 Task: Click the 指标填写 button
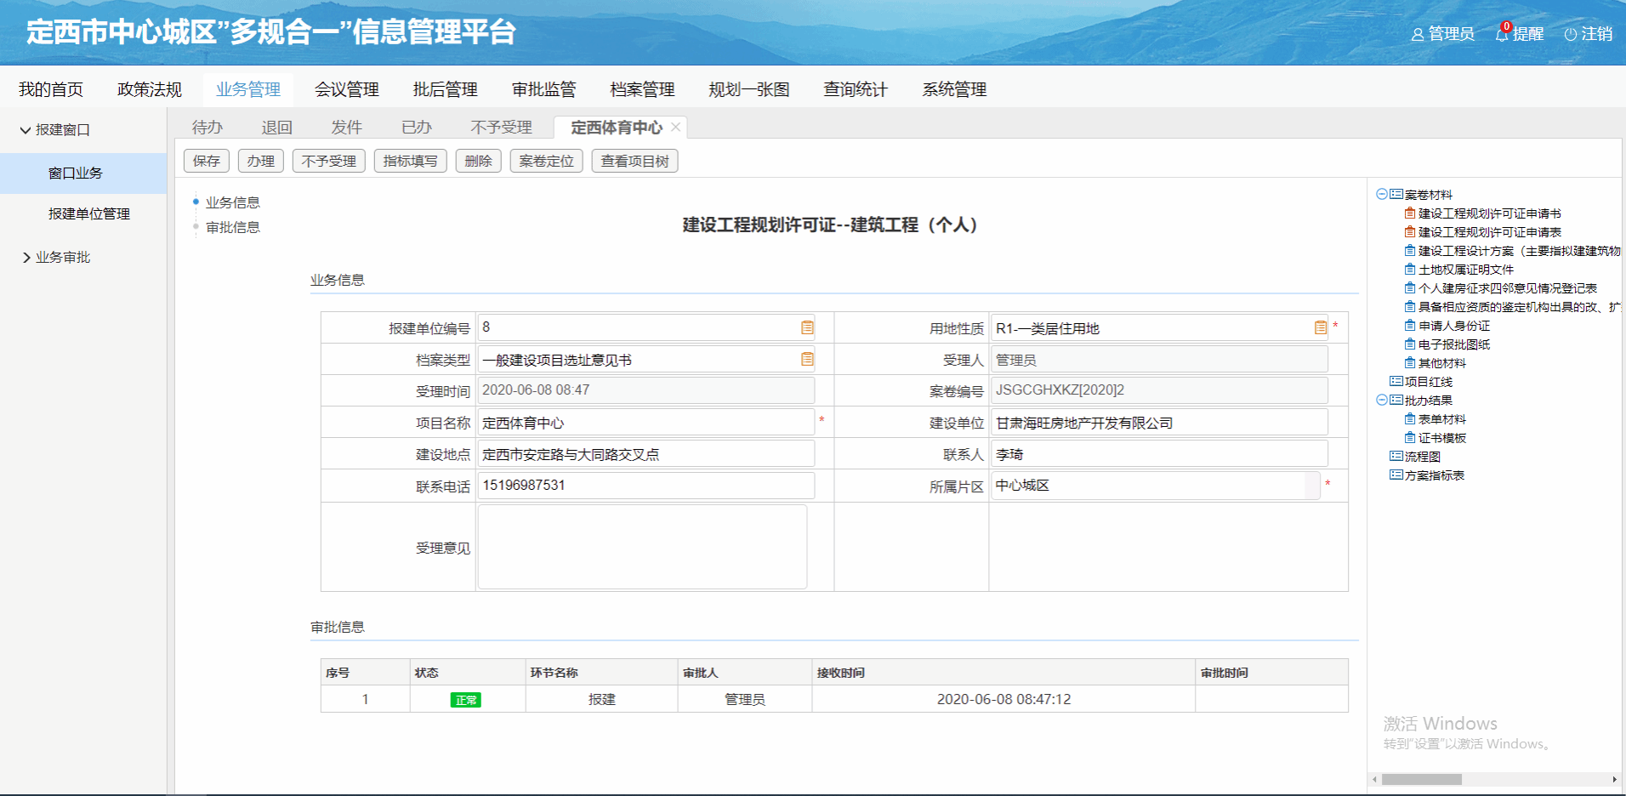tap(411, 161)
